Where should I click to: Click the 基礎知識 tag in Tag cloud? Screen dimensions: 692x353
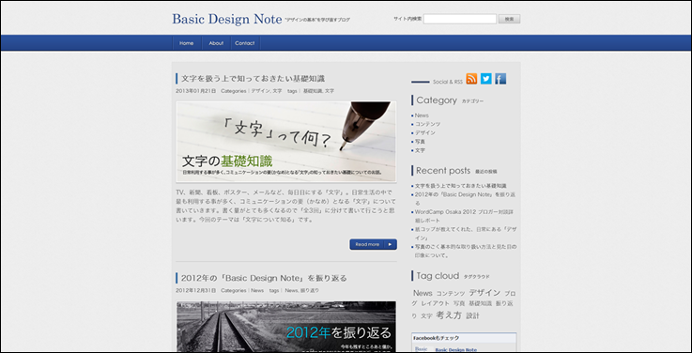pos(480,303)
